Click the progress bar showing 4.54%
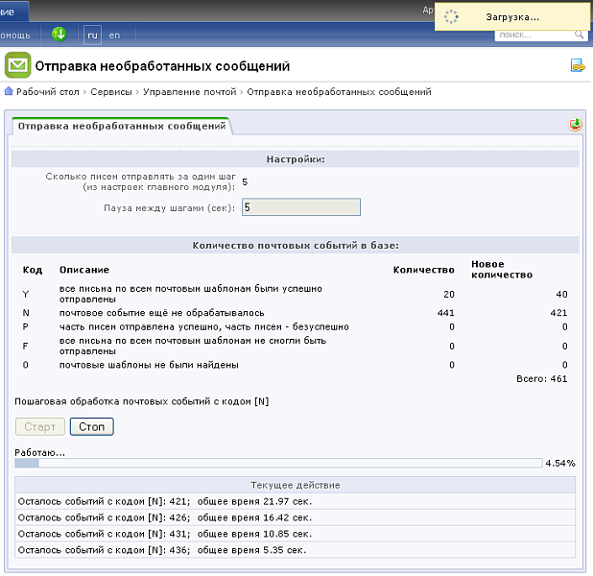 click(x=278, y=463)
